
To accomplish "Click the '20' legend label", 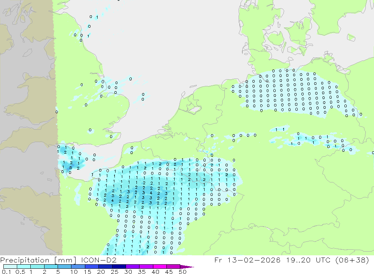I will (101, 272).
